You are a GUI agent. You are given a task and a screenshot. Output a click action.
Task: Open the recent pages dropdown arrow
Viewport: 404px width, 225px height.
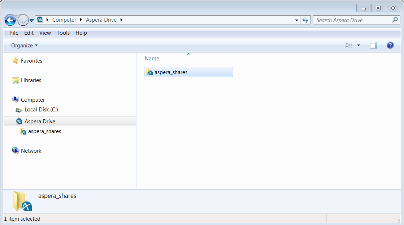tap(32, 20)
